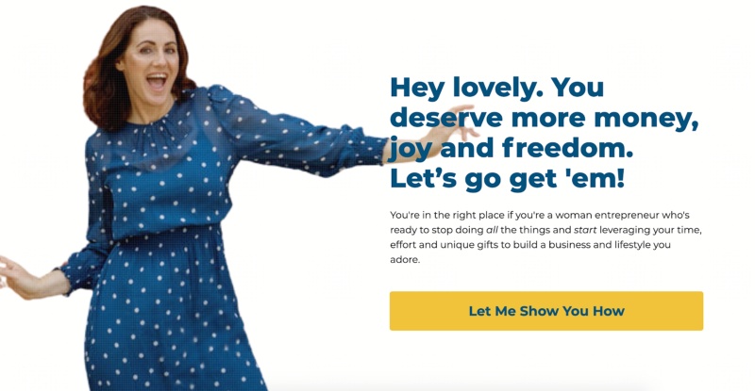Click the italic word "start" in the paragraph
Screen dimensions: 755x391
[585, 230]
